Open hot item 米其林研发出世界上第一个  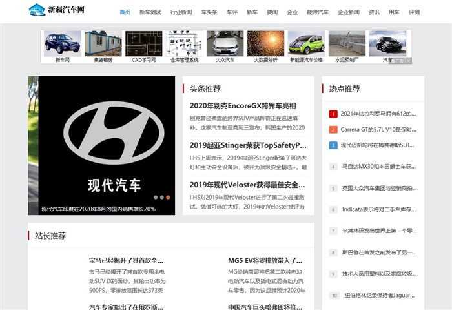[x=380, y=231]
